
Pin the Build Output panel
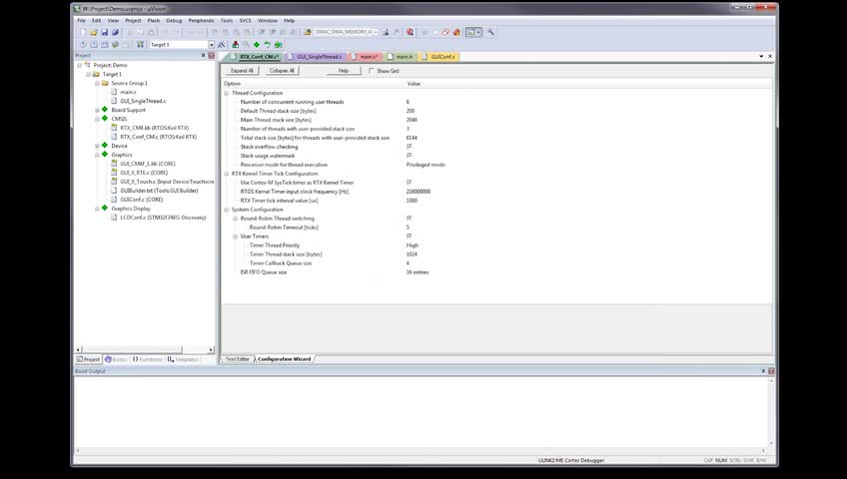click(x=763, y=371)
